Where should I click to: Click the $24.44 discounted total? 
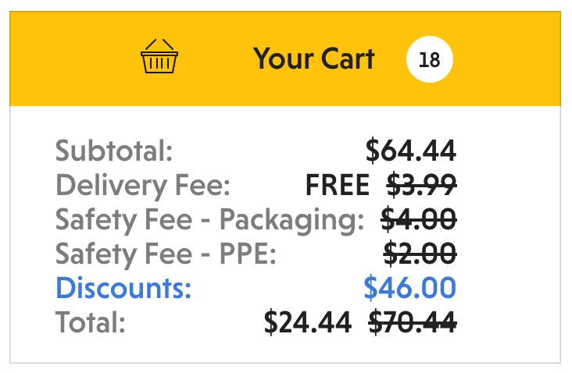click(x=307, y=322)
